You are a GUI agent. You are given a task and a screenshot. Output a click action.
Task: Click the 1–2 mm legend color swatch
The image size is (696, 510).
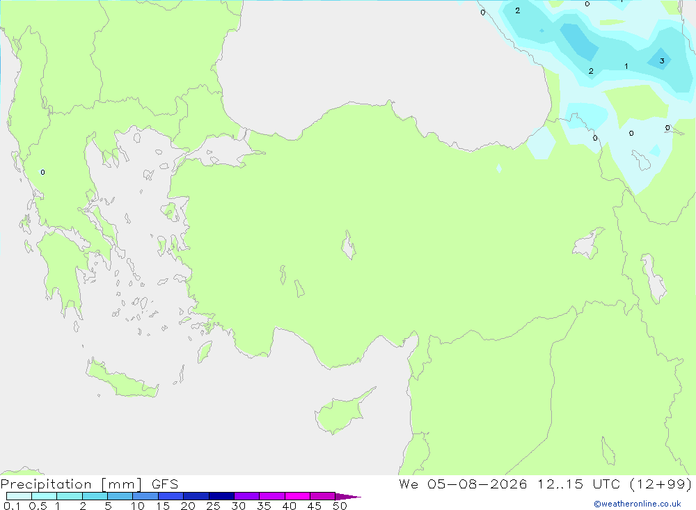pyautogui.click(x=69, y=496)
